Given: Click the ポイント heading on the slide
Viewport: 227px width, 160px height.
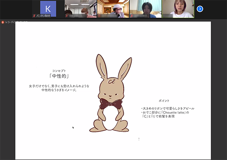Looking at the screenshot, I should tap(164, 101).
